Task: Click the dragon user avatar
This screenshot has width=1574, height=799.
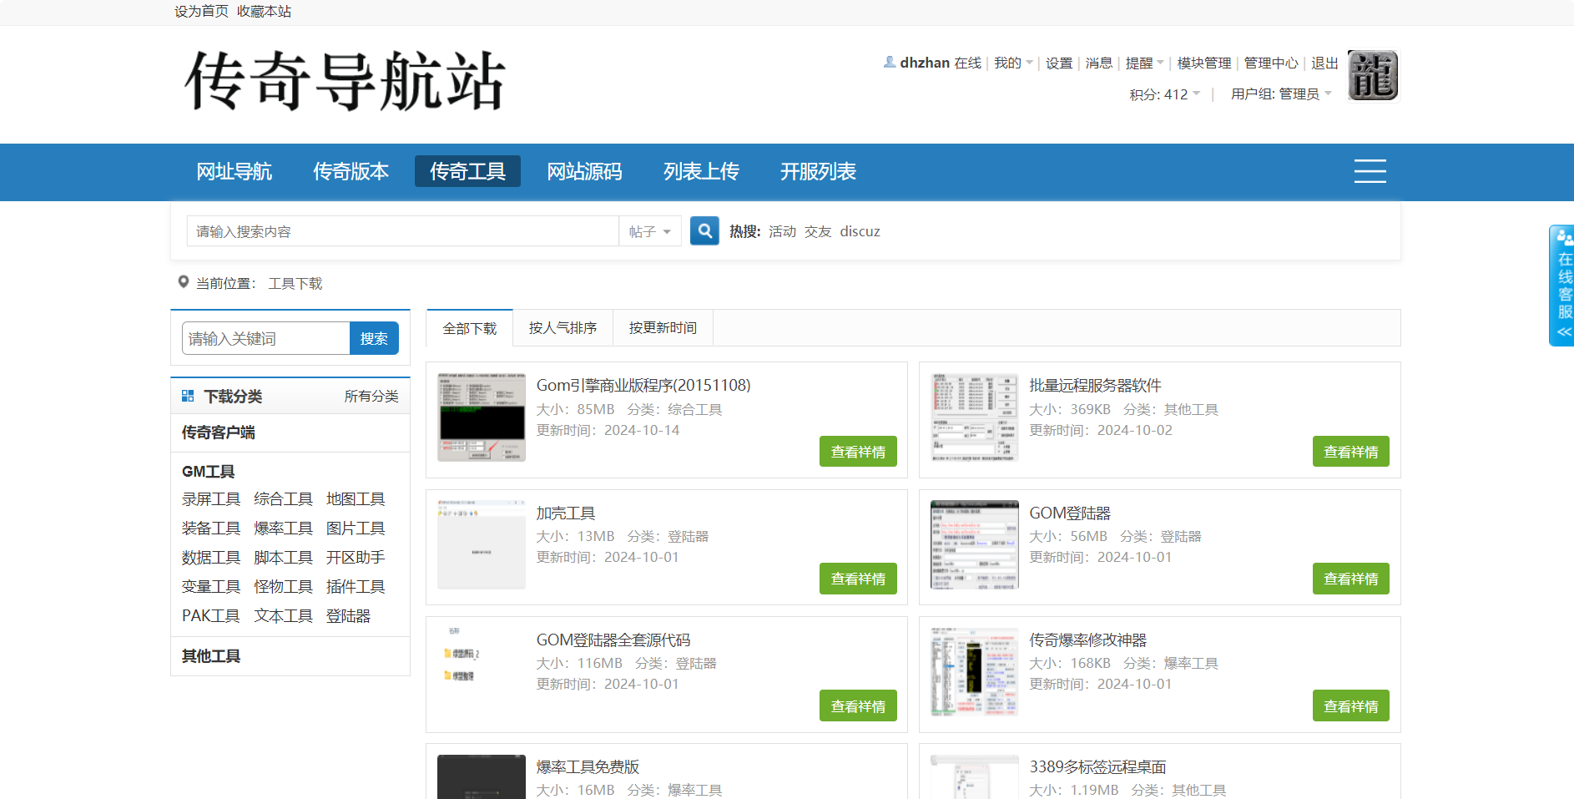Action: click(x=1372, y=76)
